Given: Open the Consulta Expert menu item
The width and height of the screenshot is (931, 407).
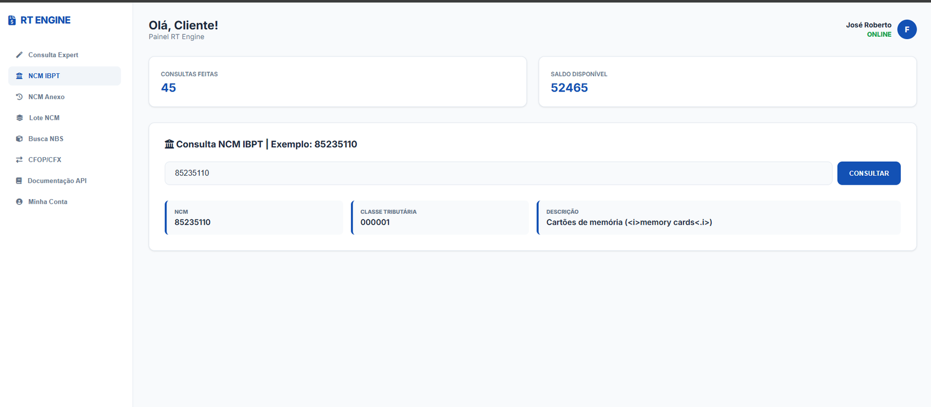Looking at the screenshot, I should (53, 55).
